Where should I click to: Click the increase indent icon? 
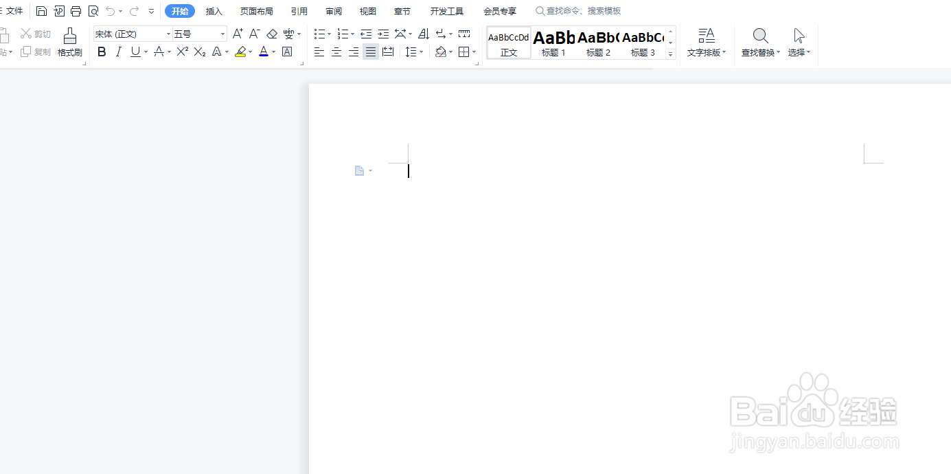[383, 34]
